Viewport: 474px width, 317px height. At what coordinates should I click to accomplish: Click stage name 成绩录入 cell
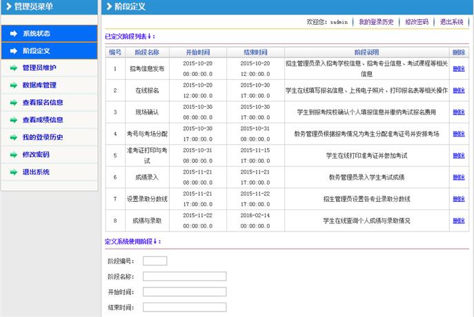[x=147, y=177]
